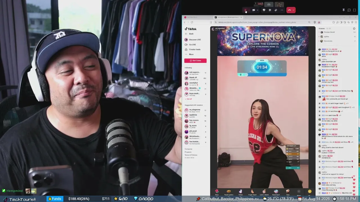This screenshot has height=202, width=360.
Task: Collapse the Viewers panel with circle icon
Action: (354, 29)
